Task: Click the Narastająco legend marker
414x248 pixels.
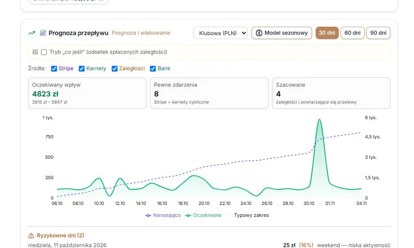Action: (148, 216)
